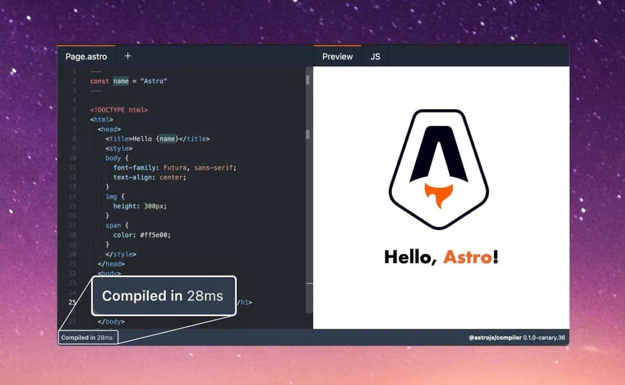Switch to the Preview tab

(337, 57)
